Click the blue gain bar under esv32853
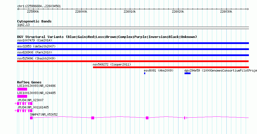257x134 pixels. click(x=133, y=49)
